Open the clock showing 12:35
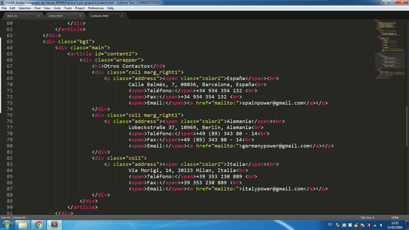The height and width of the screenshot is (230, 409). tap(395, 225)
